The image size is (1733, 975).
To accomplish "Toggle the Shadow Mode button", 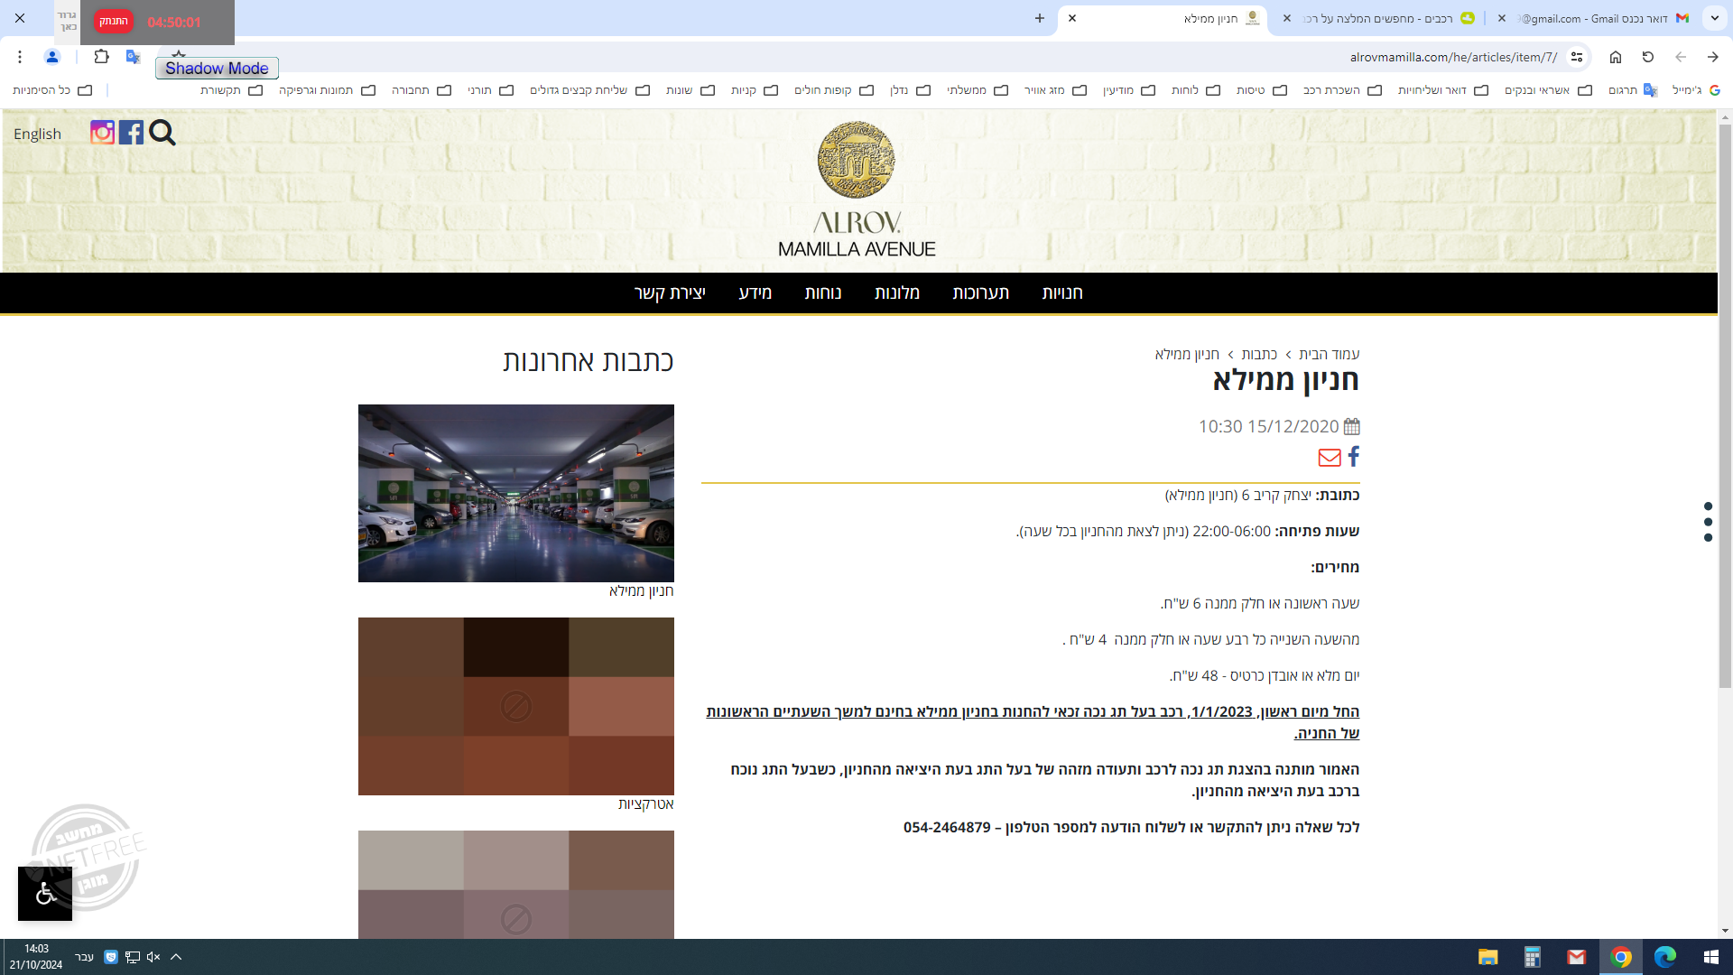I will [x=217, y=69].
